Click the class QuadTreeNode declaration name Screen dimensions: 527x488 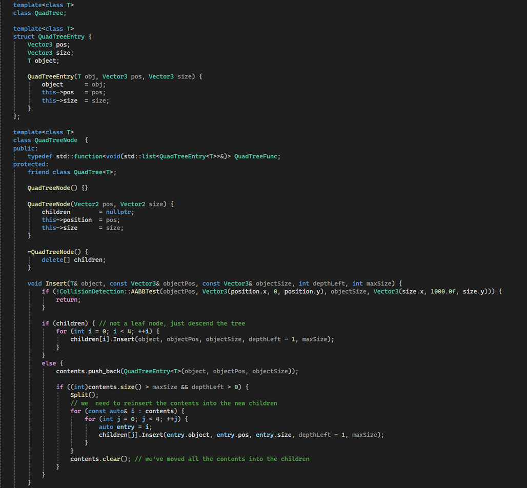tap(56, 140)
